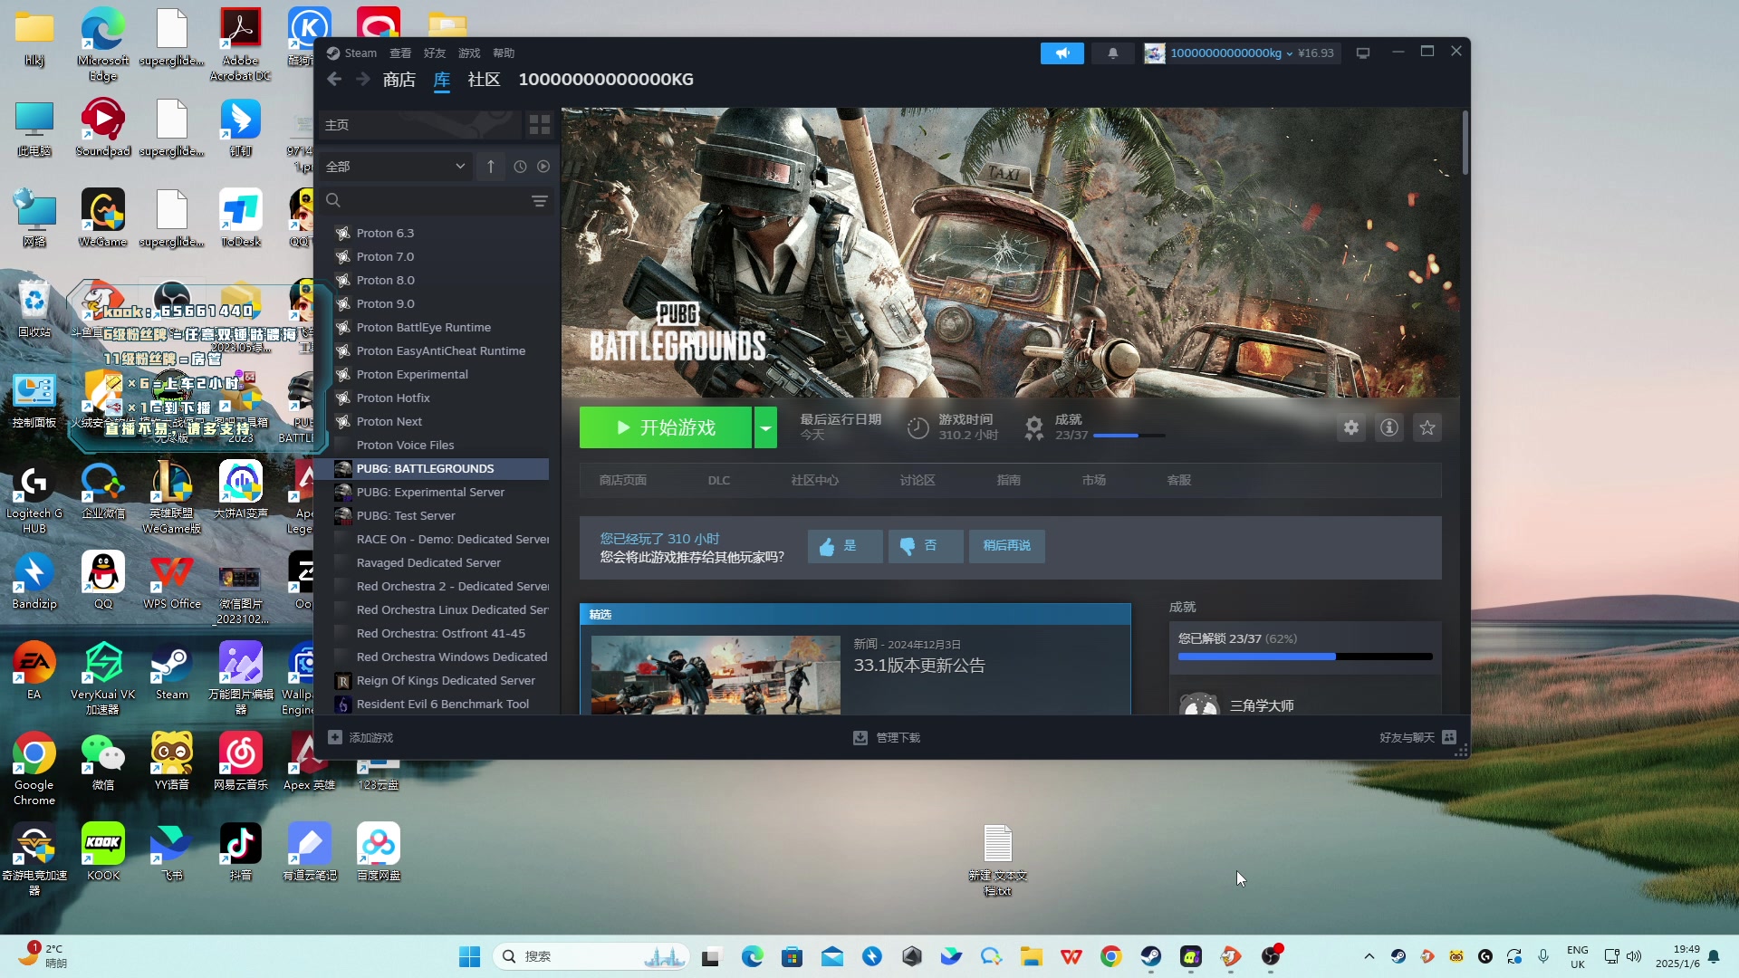Screen dimensions: 1739x978
Task: Click the Steam announcements megaphone icon
Action: [x=1062, y=53]
